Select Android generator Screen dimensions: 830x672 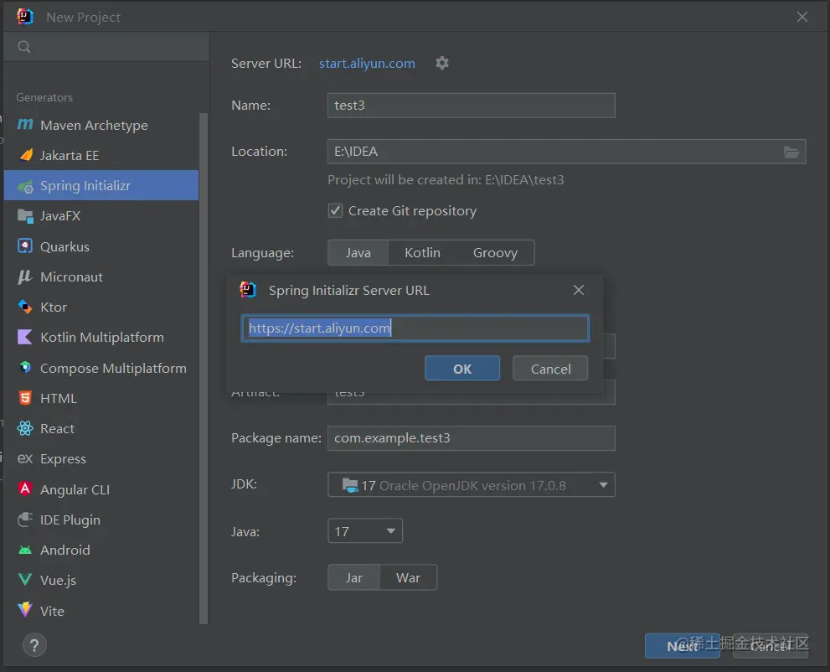point(101,549)
